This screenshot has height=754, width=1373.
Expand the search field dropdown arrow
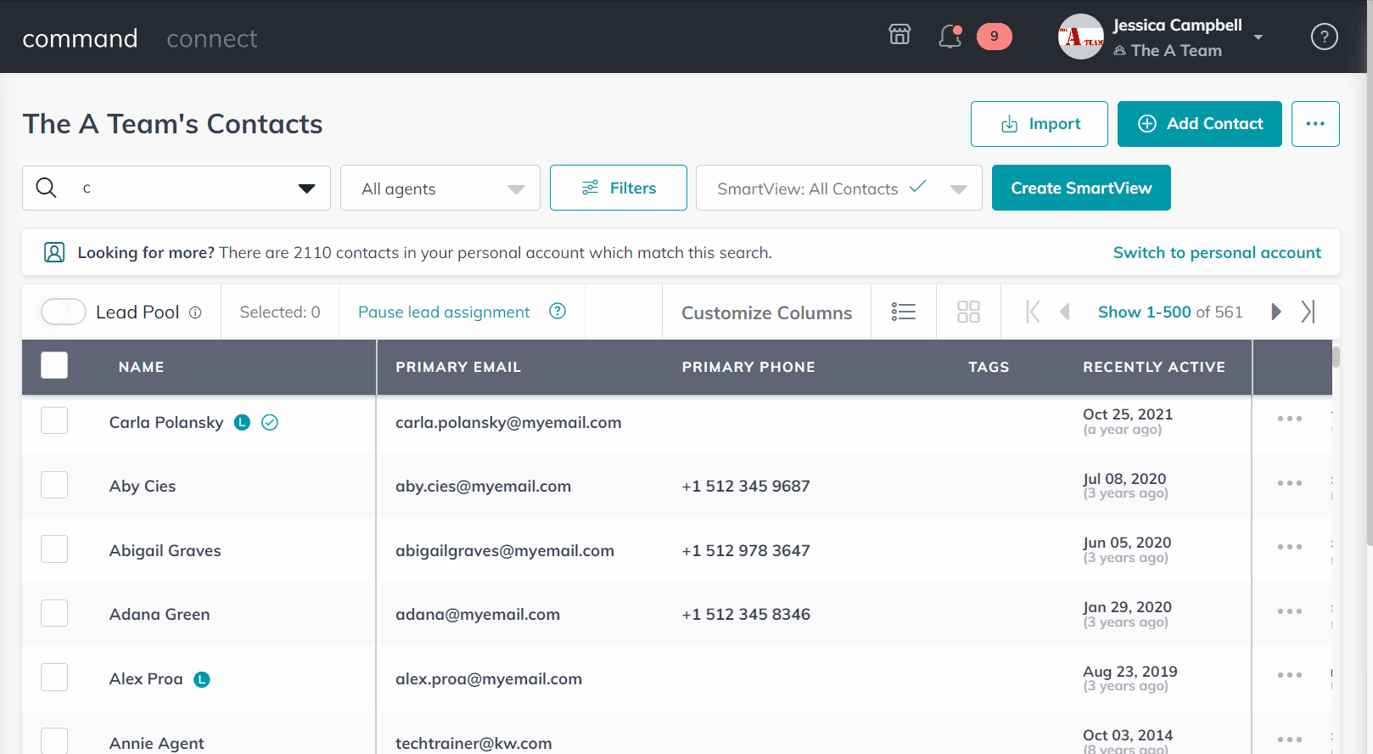point(307,188)
